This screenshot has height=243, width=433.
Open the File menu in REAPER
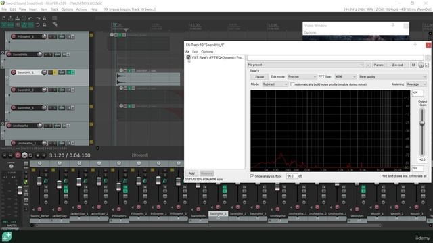(4, 9)
